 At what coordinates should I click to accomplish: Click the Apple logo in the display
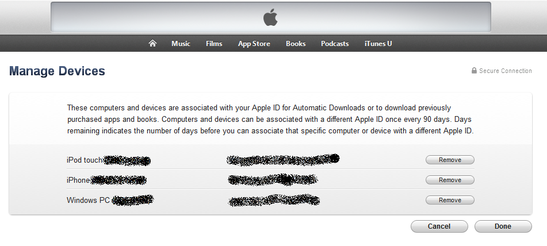pos(270,17)
